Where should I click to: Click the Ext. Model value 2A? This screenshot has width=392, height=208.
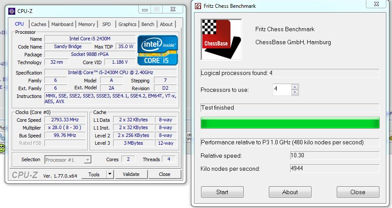pos(111,88)
